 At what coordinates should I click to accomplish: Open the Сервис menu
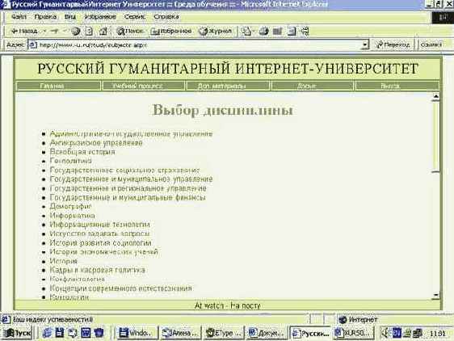pos(135,17)
